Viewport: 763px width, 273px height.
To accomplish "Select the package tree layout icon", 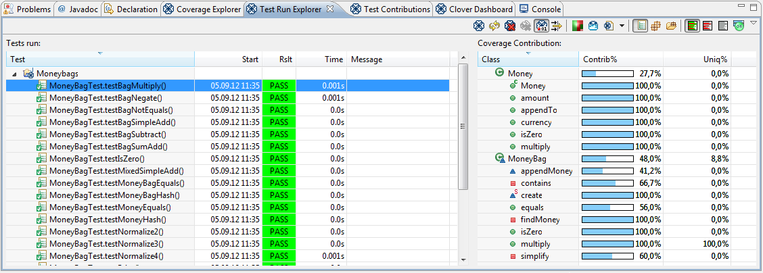I will (x=655, y=26).
